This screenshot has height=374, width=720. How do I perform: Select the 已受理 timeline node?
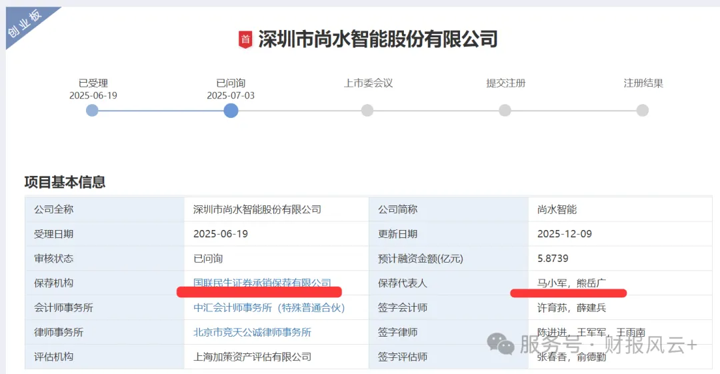click(92, 110)
